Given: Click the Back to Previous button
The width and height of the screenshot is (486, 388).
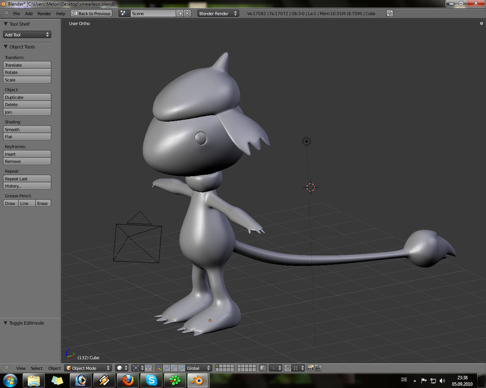Looking at the screenshot, I should (x=91, y=13).
